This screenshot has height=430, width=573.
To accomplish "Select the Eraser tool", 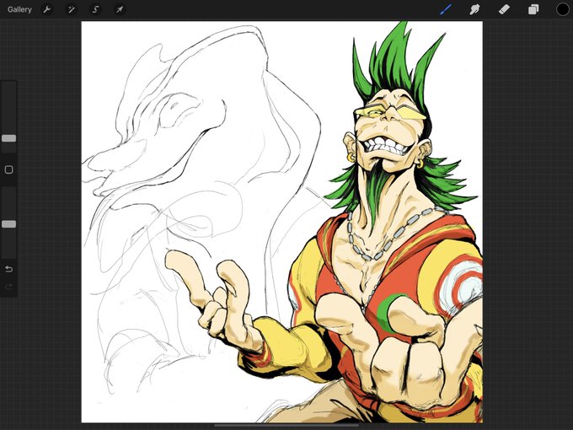I will click(x=504, y=9).
